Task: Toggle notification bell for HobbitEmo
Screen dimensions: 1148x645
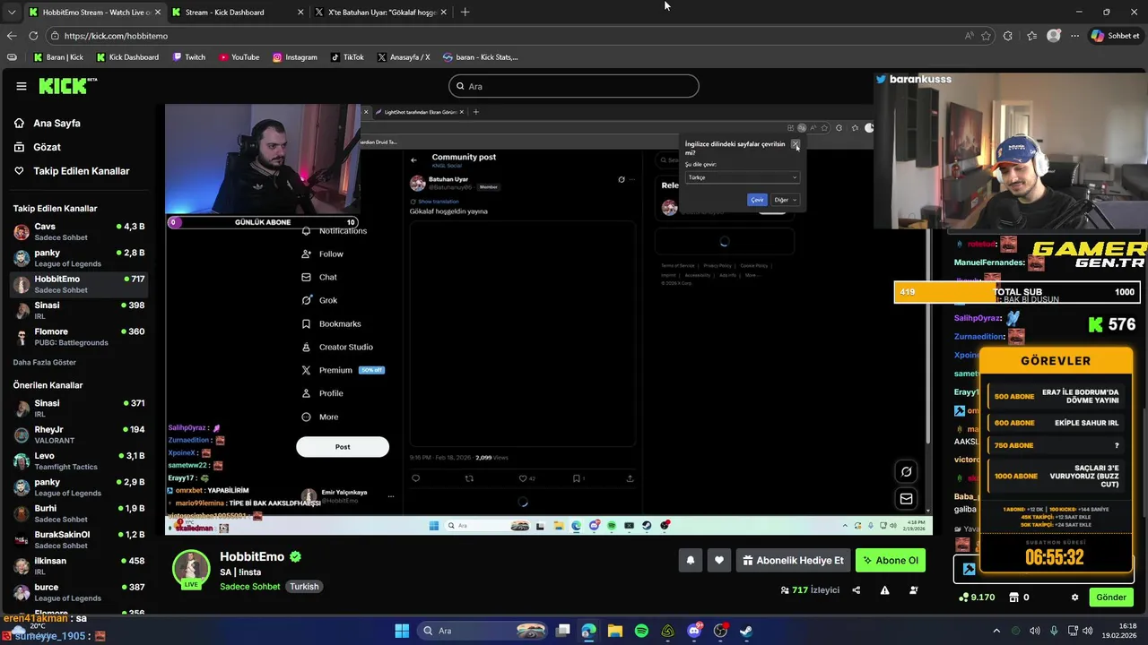Action: point(691,561)
